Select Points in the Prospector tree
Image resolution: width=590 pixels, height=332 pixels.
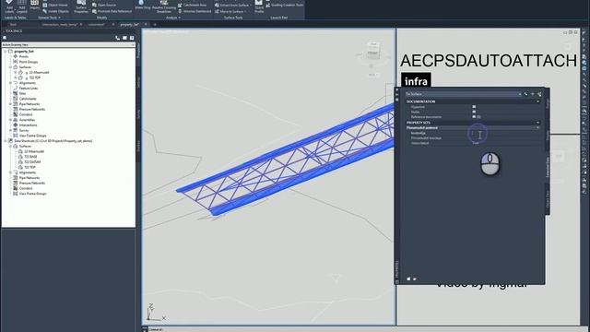pyautogui.click(x=24, y=56)
